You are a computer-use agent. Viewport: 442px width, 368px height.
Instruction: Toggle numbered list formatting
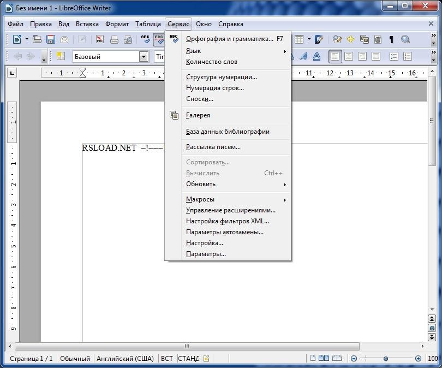394,56
